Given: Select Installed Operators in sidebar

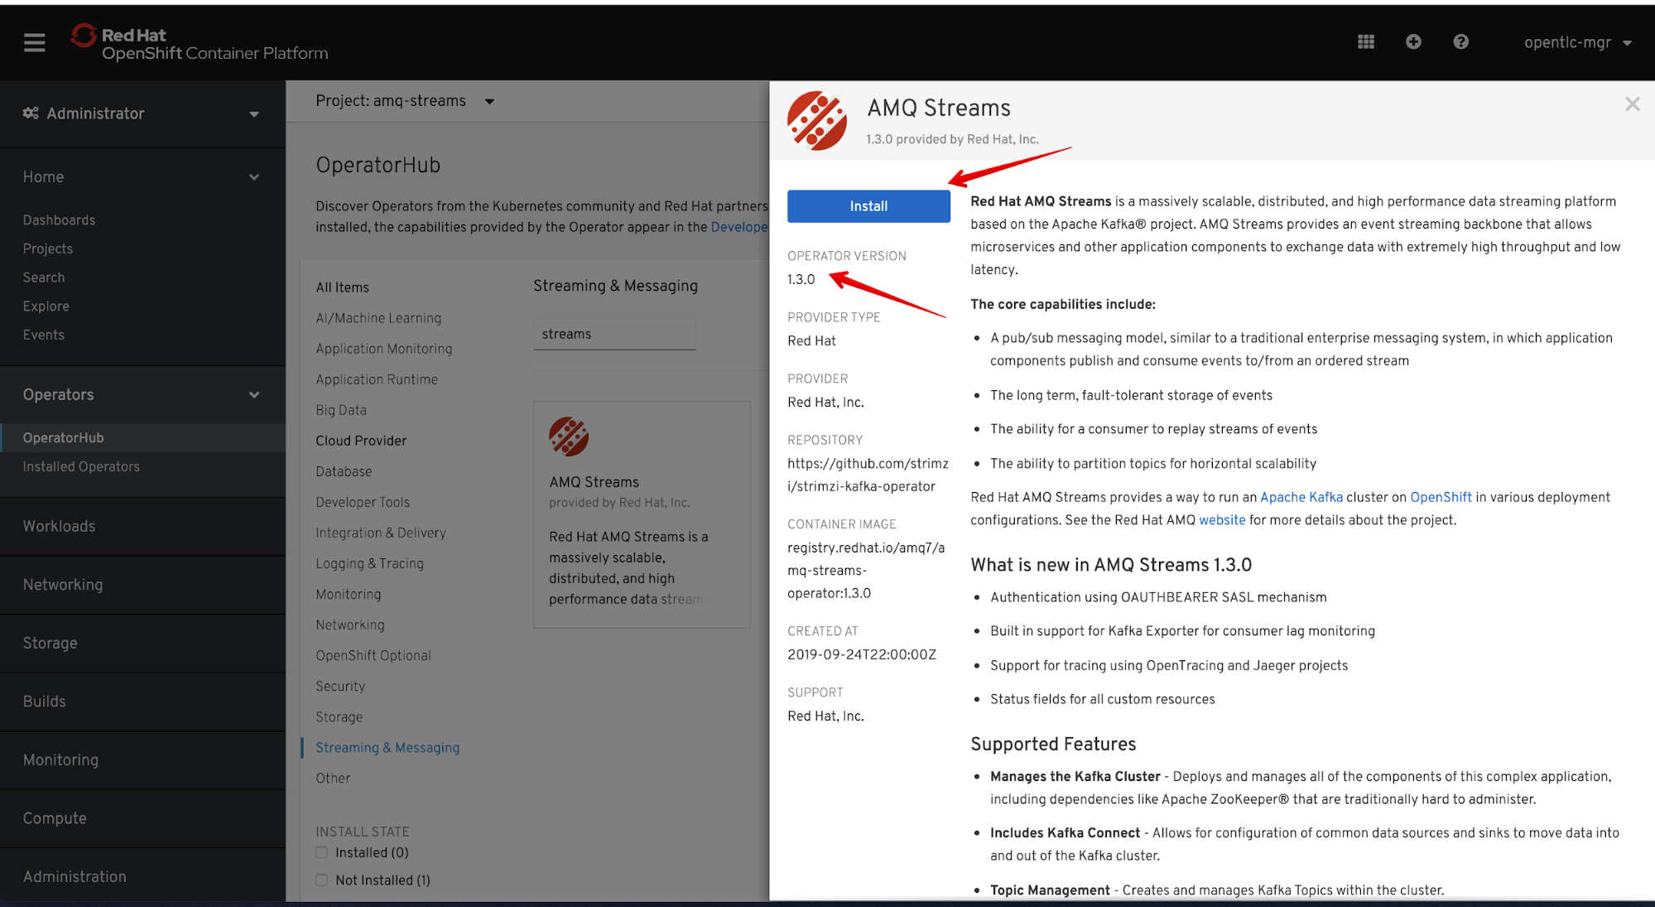Looking at the screenshot, I should (x=81, y=466).
